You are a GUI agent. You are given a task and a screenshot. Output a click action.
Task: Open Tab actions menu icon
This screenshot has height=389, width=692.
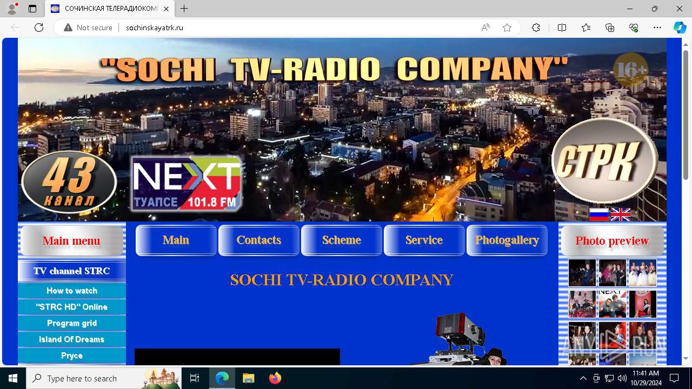point(32,9)
